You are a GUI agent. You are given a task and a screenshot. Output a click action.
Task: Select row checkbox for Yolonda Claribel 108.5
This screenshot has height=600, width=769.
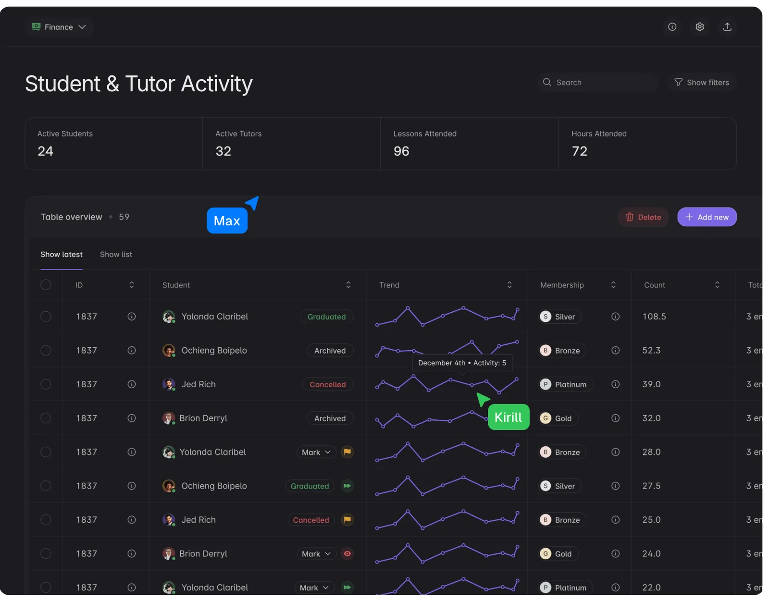[x=46, y=317]
